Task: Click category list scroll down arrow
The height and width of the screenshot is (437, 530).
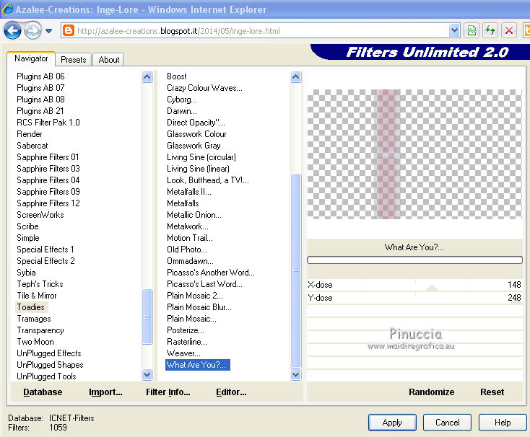Action: tap(147, 374)
